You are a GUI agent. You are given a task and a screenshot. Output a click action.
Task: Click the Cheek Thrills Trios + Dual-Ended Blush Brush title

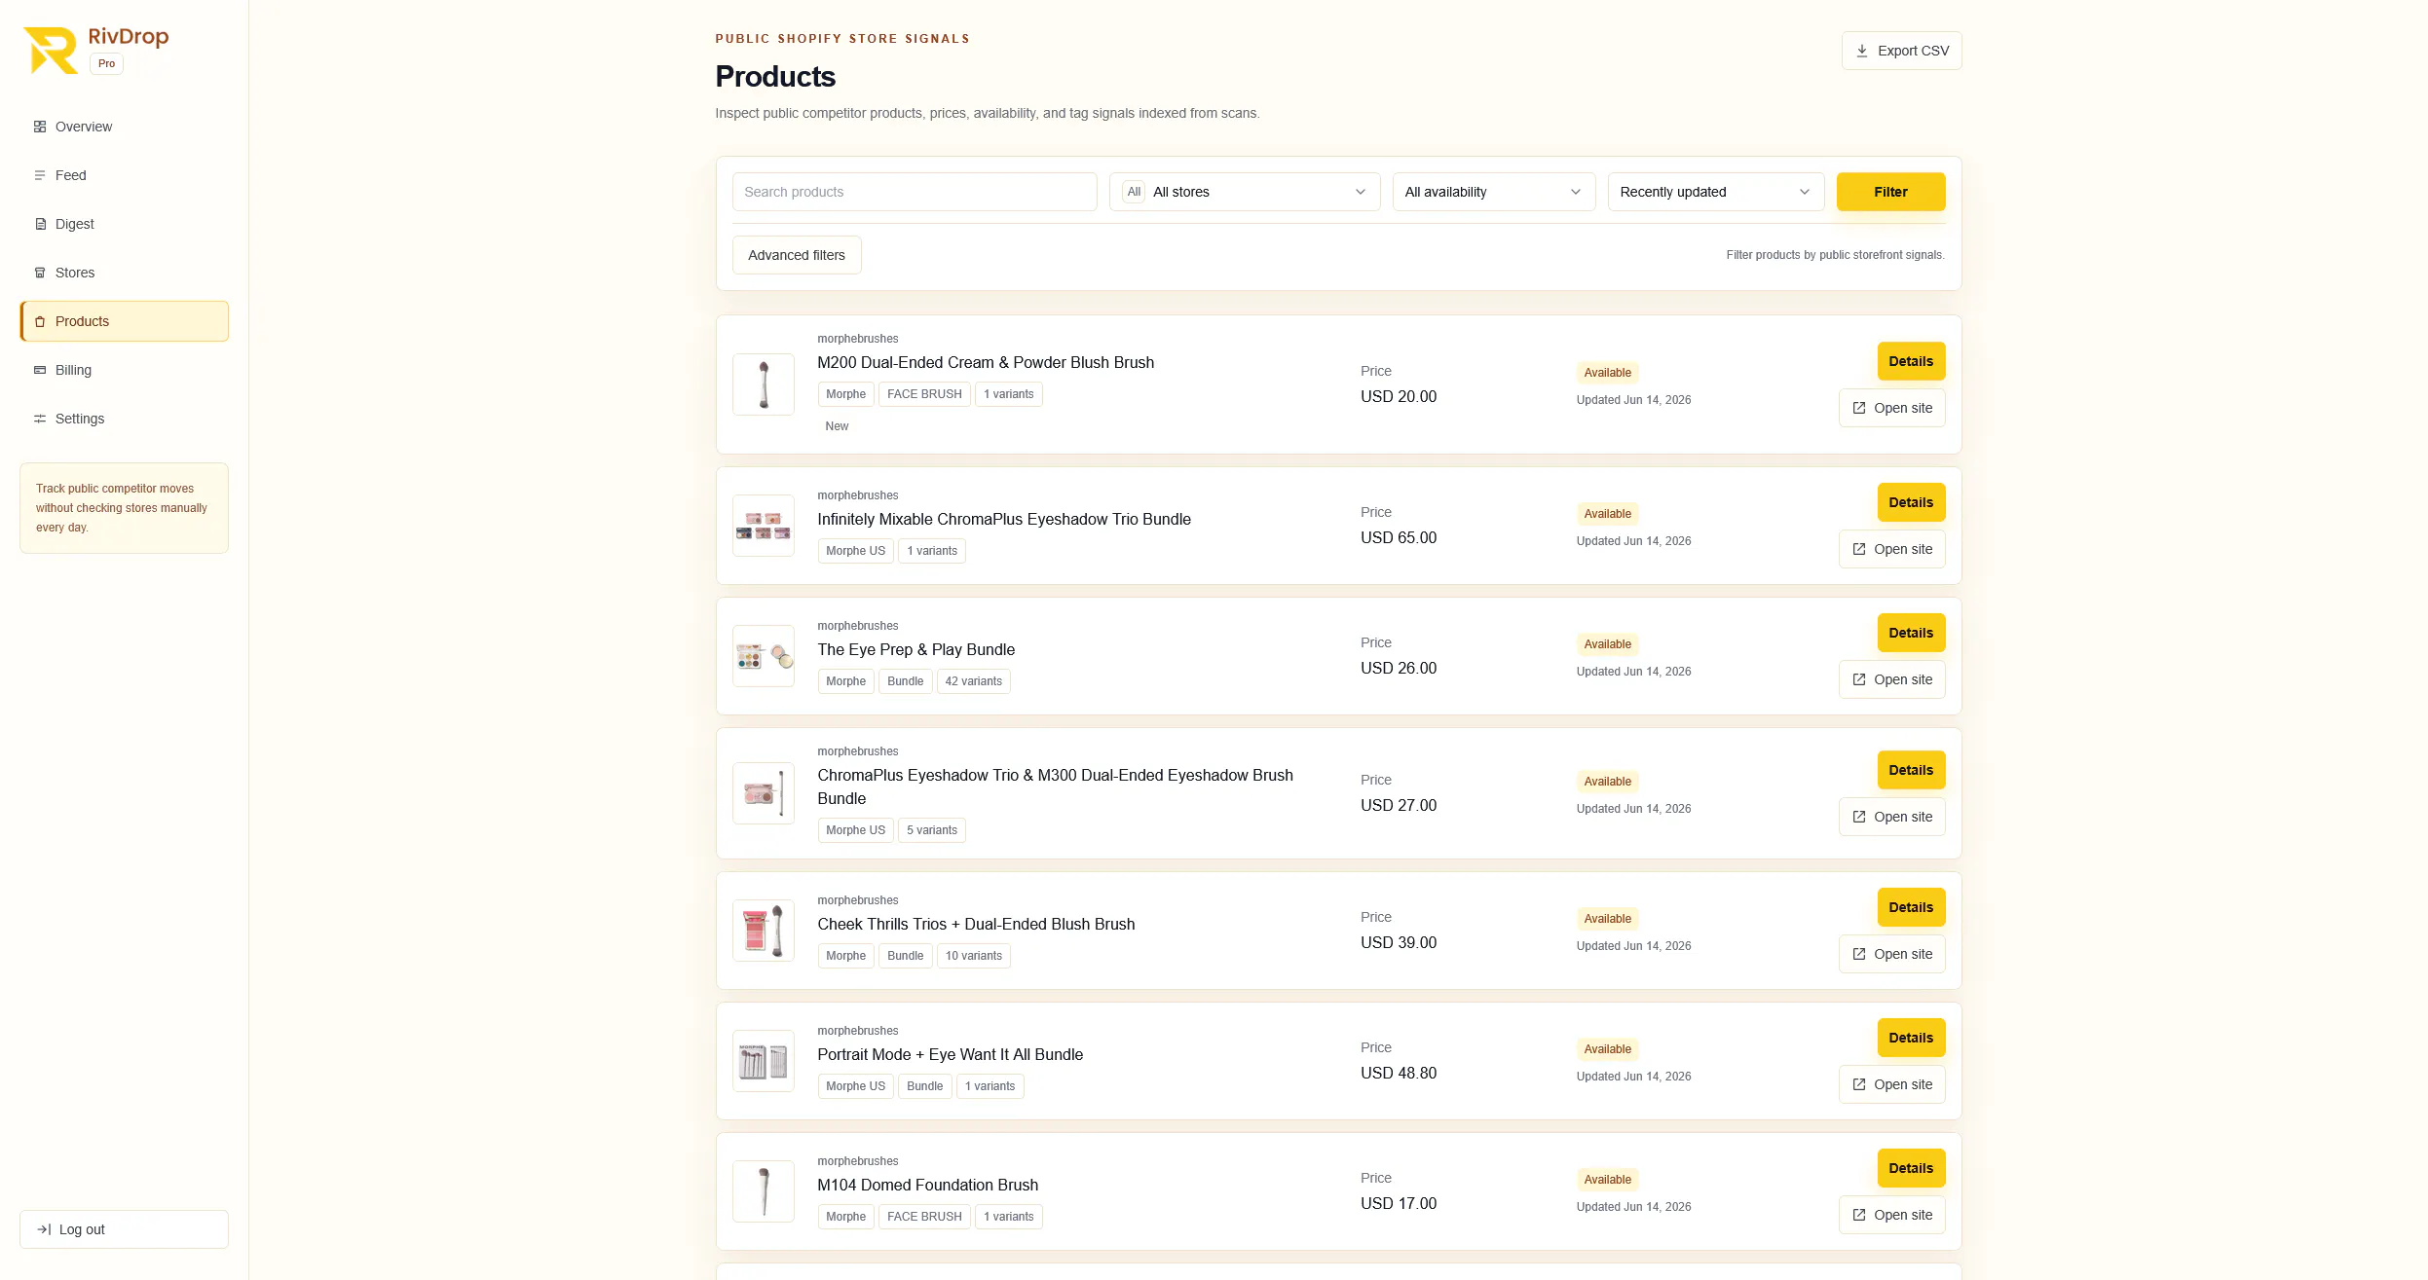coord(976,924)
